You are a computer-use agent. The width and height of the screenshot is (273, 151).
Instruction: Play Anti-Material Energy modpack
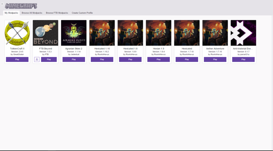243,59
